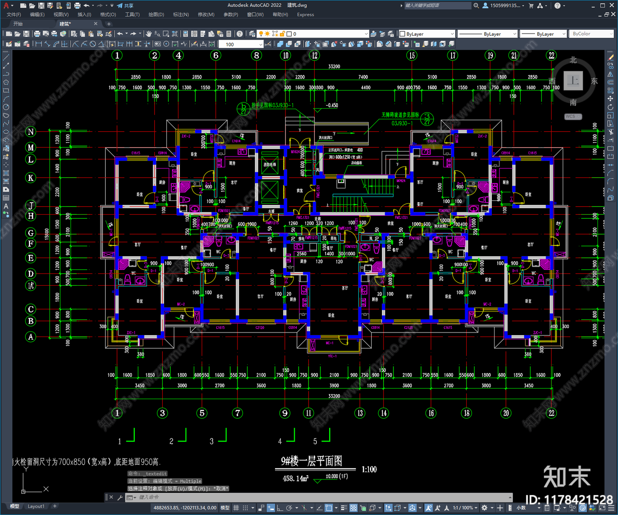Toggle object snap square in the status bar
Image resolution: width=618 pixels, height=515 pixels.
point(329,508)
